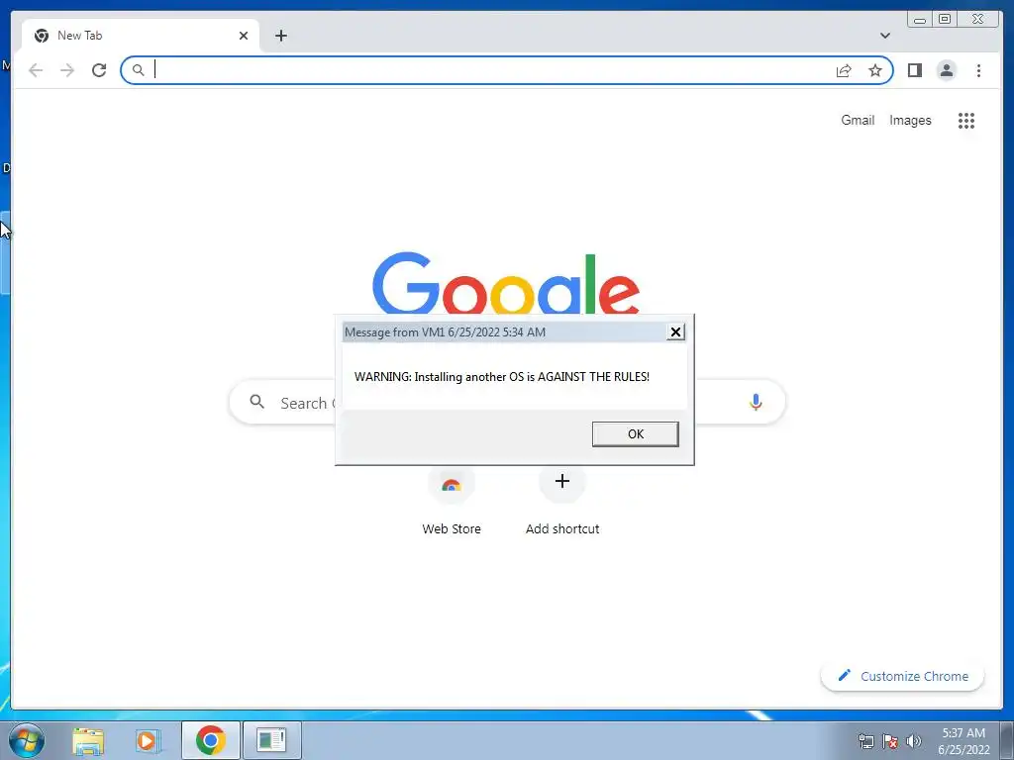
Task: Go back with the browser back arrow
Action: click(36, 70)
